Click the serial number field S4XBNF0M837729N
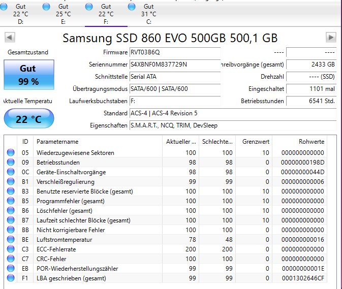This screenshot has height=289, width=342. (175, 65)
